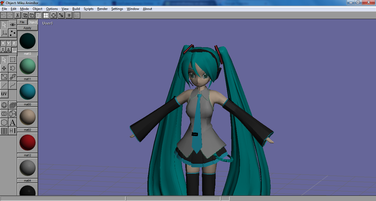Choose the straight line drawing tool
Screen dimensions: 376x201
click(x=4, y=85)
